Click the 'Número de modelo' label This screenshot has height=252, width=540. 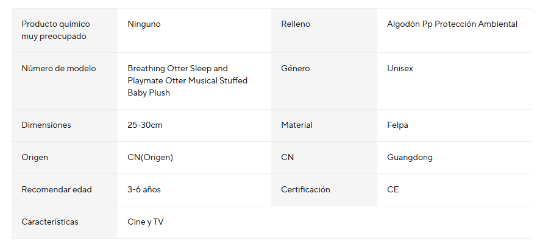click(x=59, y=69)
